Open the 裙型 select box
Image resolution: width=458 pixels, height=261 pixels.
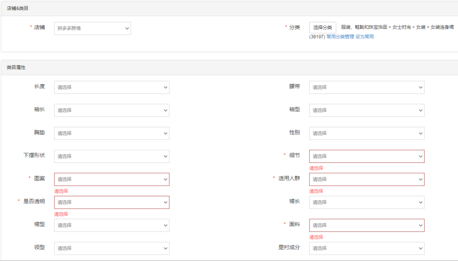pyautogui.click(x=112, y=225)
